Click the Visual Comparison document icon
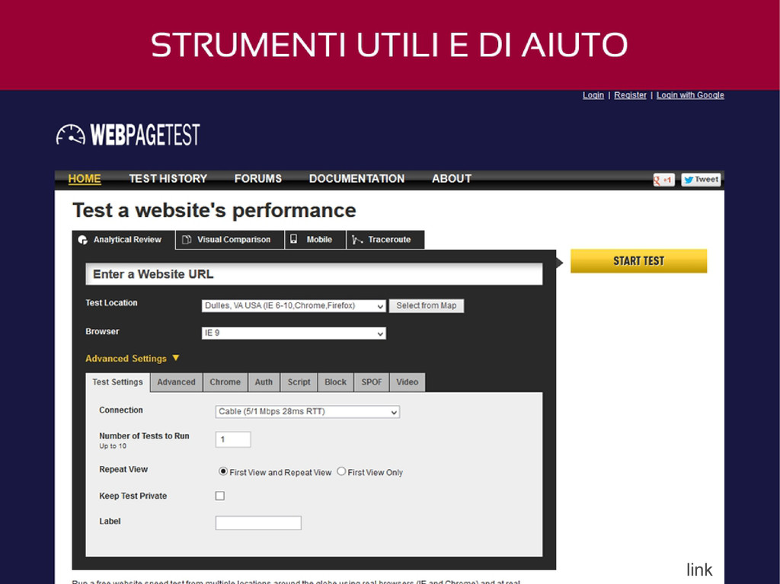This screenshot has width=780, height=584. [187, 240]
